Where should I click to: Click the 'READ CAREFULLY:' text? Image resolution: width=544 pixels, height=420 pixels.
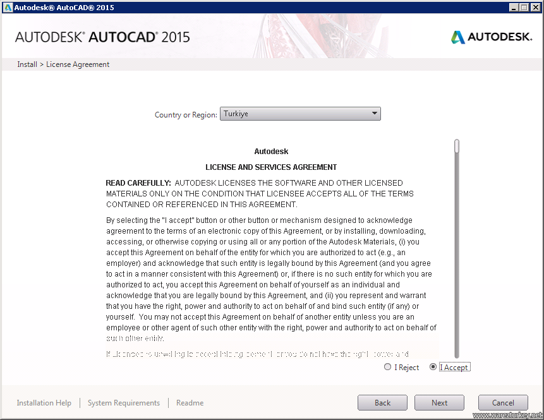point(138,183)
